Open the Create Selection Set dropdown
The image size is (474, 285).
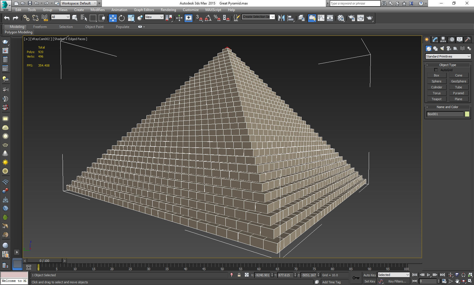(258, 17)
